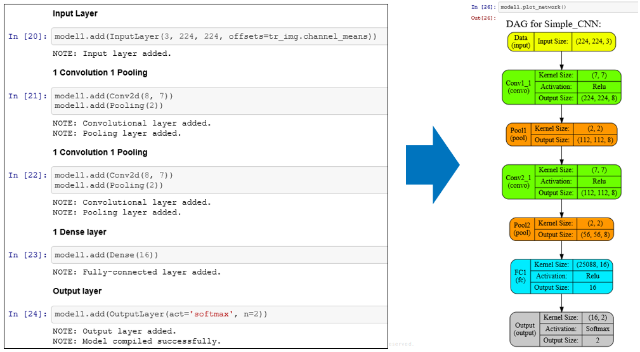This screenshot has height=352, width=640.
Task: Click the Out[26] output prompt label
Action: coord(483,18)
